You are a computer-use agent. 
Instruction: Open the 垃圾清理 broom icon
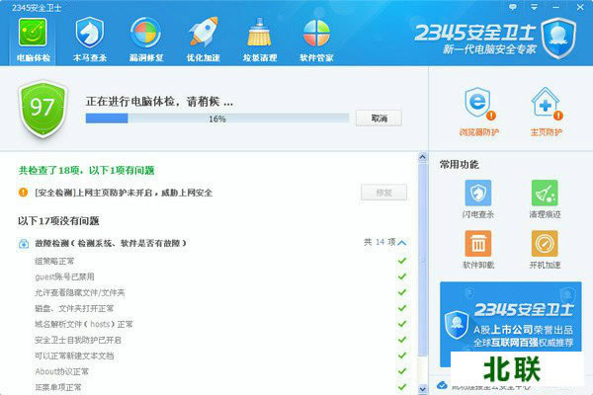coord(260,31)
